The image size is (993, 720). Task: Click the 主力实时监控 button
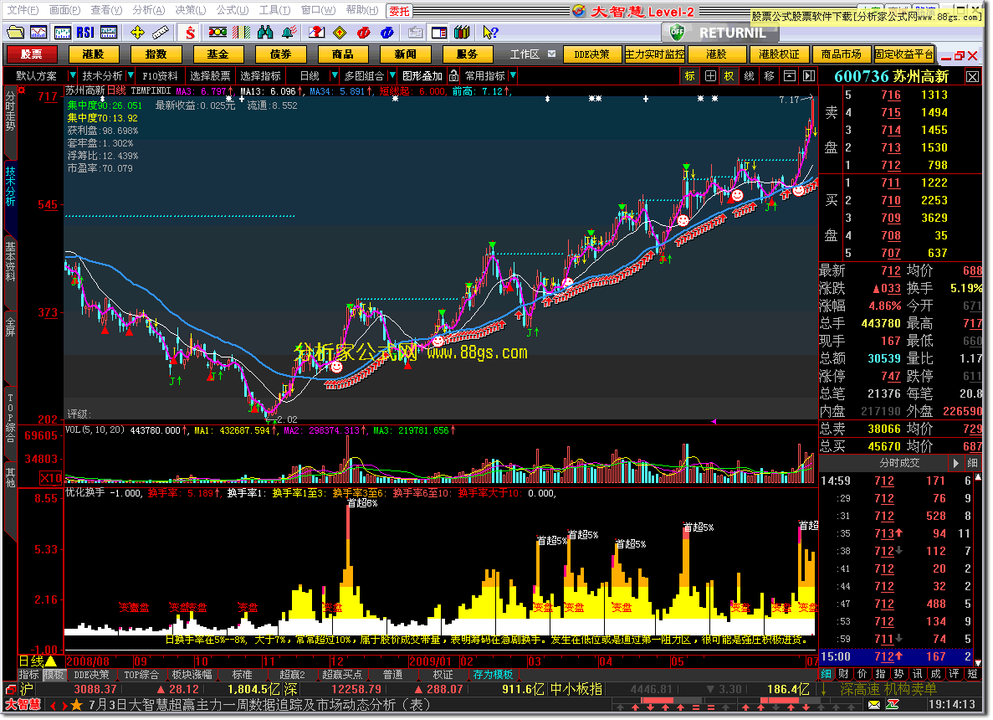655,54
